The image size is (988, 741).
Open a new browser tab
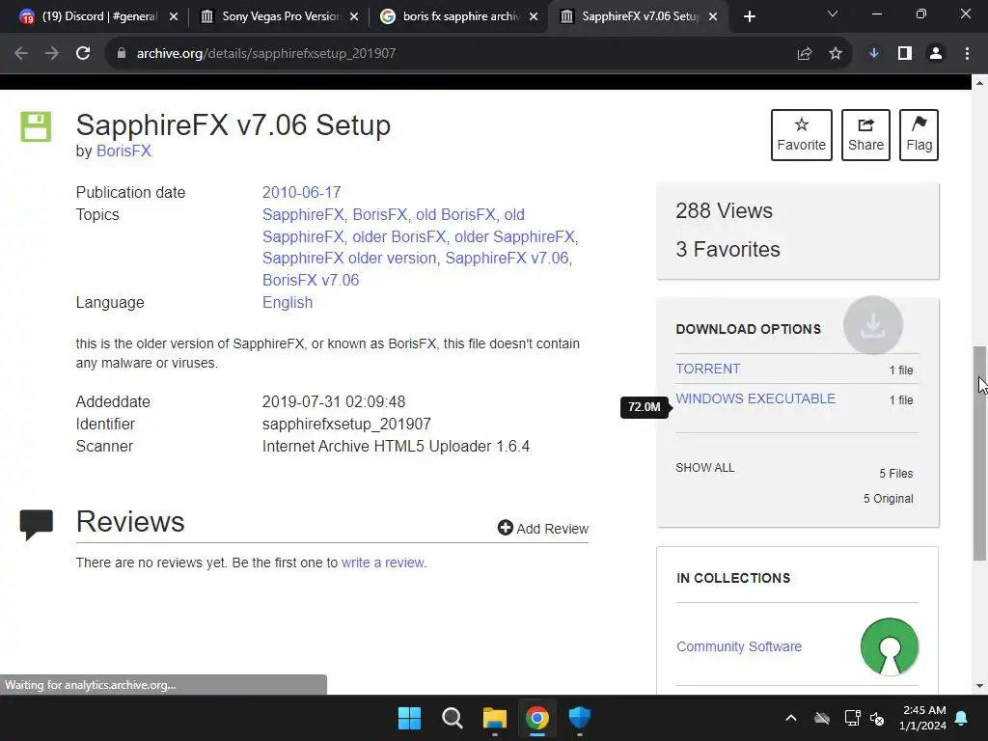749,16
